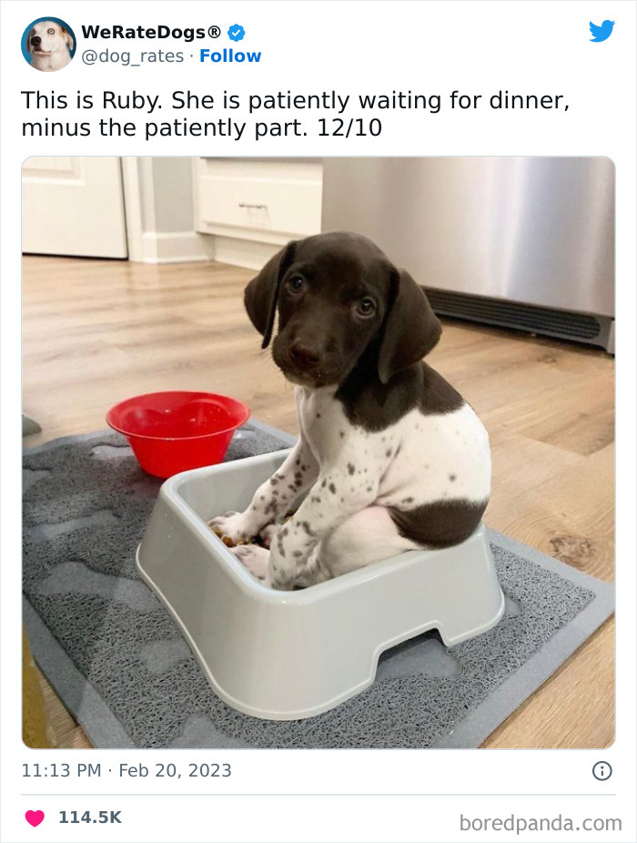Viewport: 637px width, 843px height.
Task: Select the 'This is Ruby' tweet text
Action: [x=295, y=114]
